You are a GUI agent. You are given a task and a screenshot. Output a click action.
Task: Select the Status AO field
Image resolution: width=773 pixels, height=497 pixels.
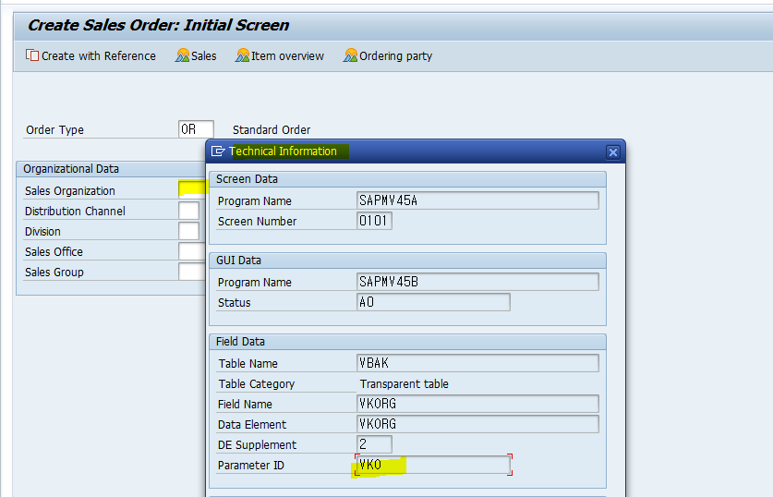coord(433,302)
